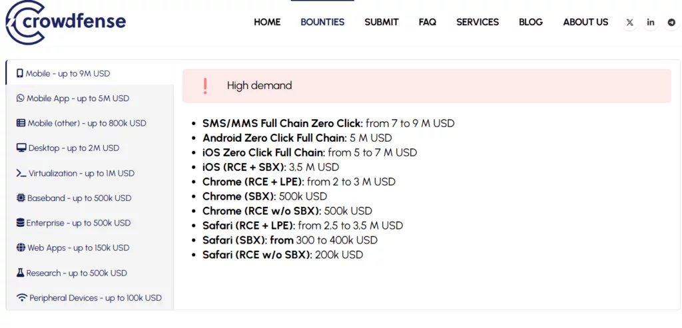Open the LinkedIn social icon
The height and width of the screenshot is (328, 682).
point(651,23)
